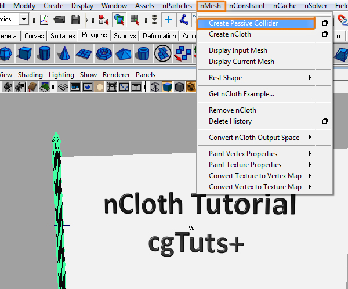Create a polygon torus from the shelf
This screenshot has width=348, height=289.
104,53
